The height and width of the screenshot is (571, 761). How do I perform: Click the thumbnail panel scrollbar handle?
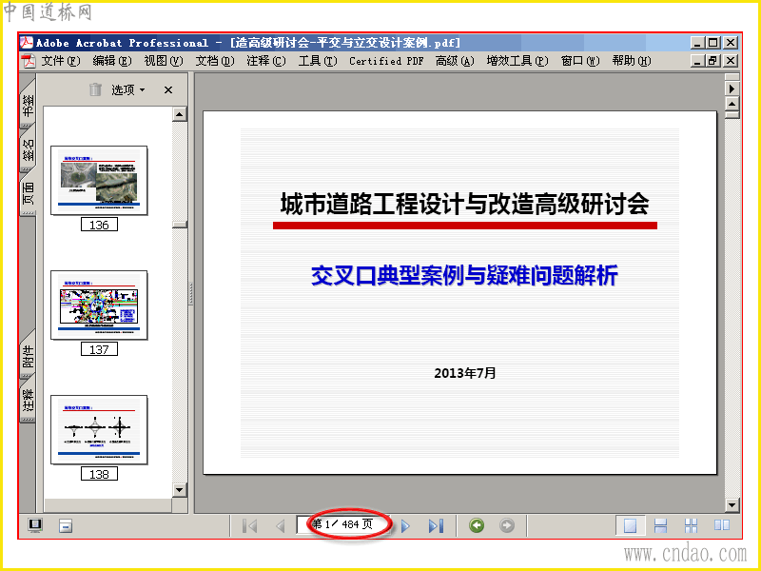click(x=180, y=225)
